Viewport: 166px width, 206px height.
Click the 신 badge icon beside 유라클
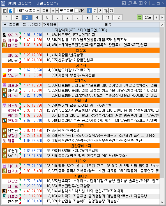pyautogui.click(x=4, y=191)
